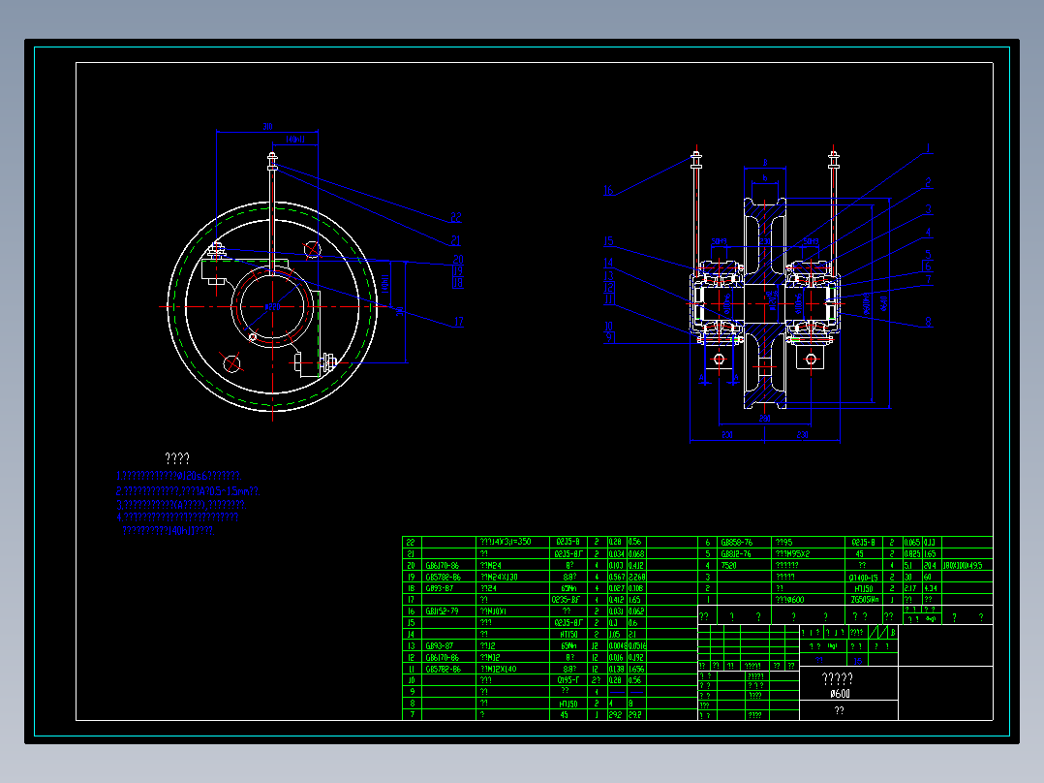Select bearing code '7520' in row 4

click(728, 565)
